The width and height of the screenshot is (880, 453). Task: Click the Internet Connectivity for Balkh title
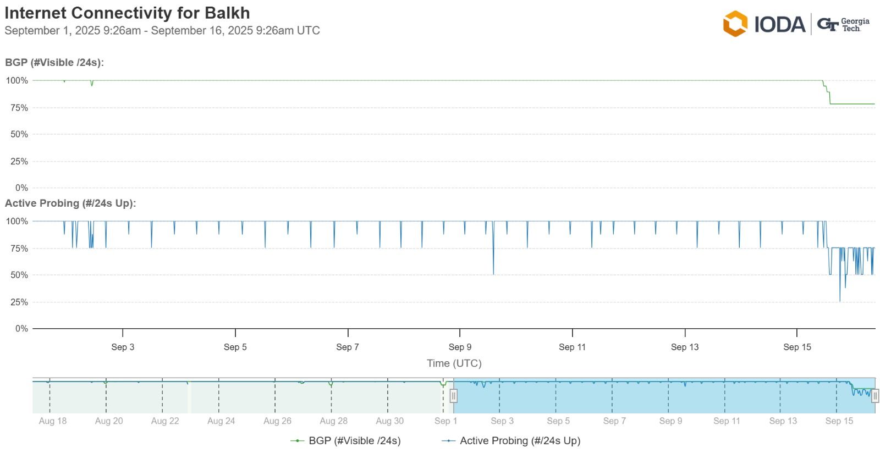(127, 13)
